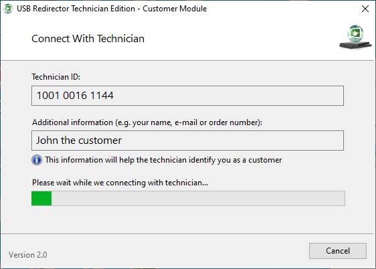Click the Technician ID input field
The image size is (376, 269).
[187, 96]
